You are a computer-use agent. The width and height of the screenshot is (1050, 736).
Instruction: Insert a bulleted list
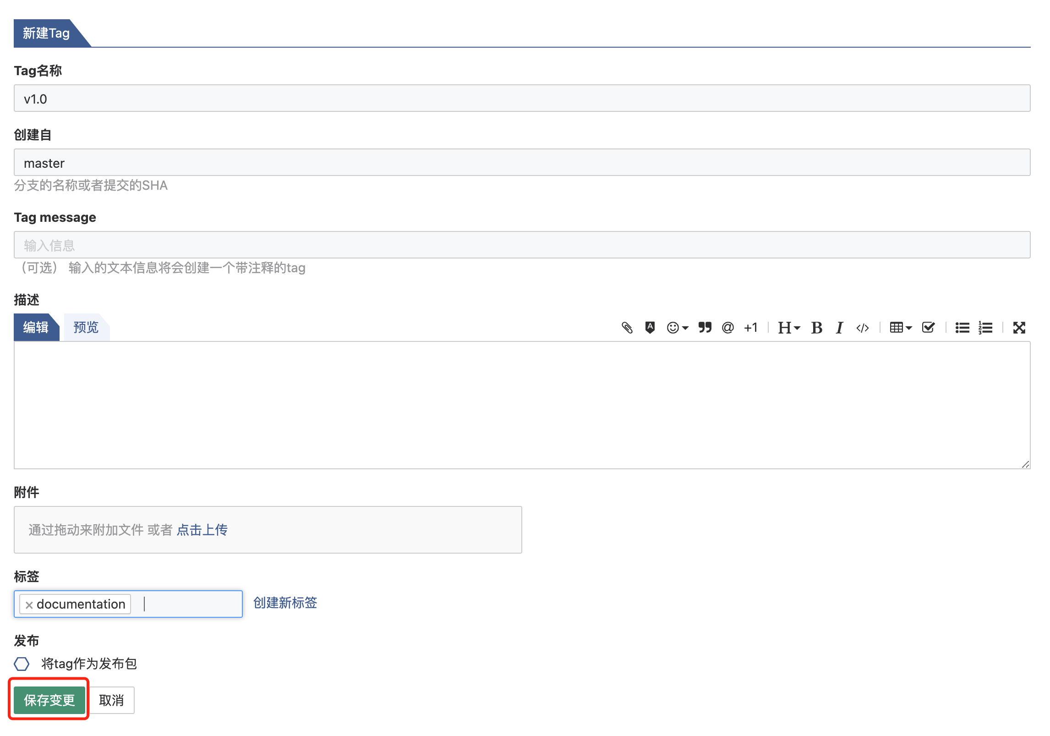tap(962, 327)
